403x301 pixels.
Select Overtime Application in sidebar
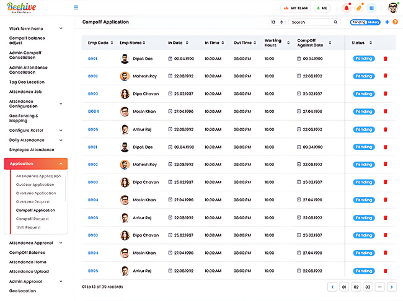(36, 193)
